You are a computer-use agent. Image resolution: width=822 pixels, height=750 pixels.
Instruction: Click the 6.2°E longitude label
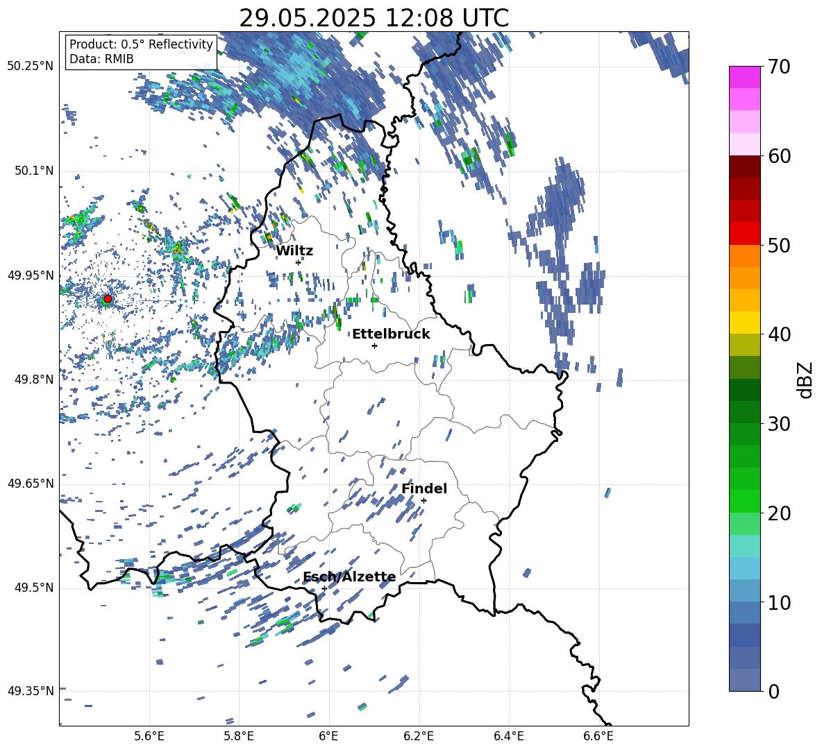[x=419, y=736]
